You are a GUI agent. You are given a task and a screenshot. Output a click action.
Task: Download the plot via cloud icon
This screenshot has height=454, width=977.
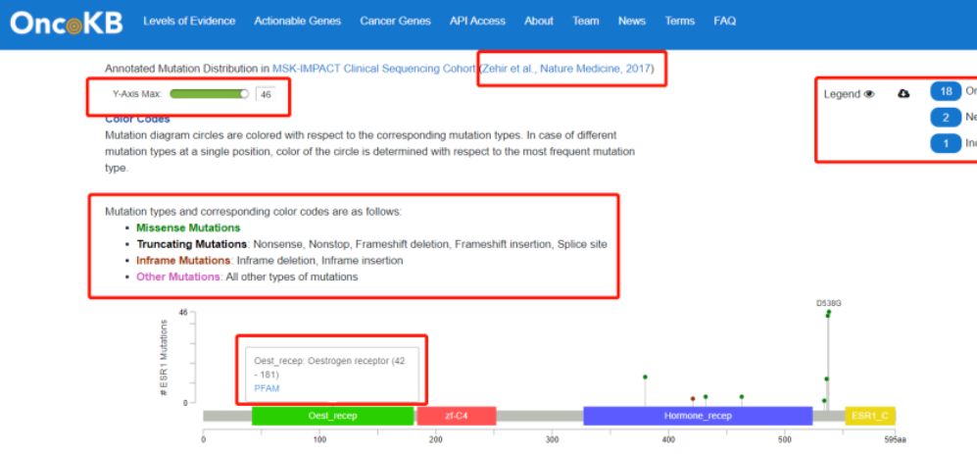click(904, 93)
